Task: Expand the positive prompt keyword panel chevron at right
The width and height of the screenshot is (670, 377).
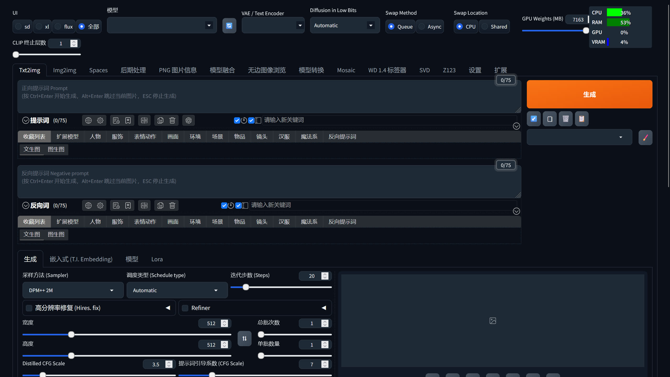Action: (516, 126)
